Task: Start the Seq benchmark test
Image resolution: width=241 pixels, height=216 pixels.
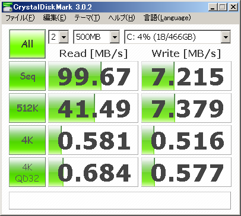Action: pos(27,76)
